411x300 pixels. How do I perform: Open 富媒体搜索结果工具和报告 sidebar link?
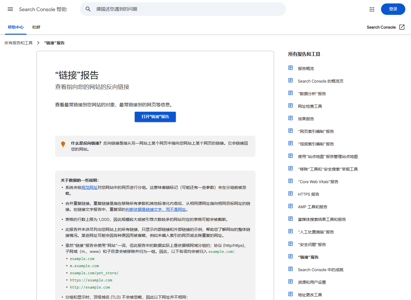[x=322, y=219]
